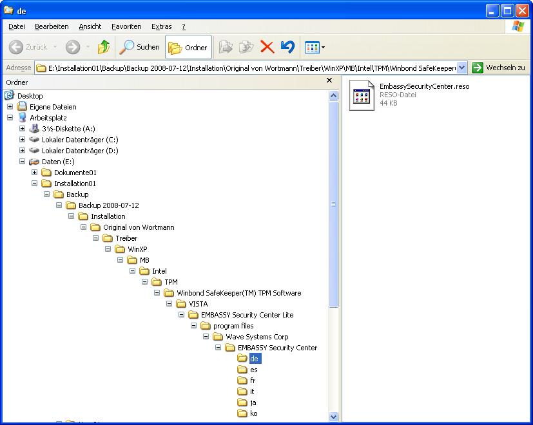The height and width of the screenshot is (425, 533).
Task: Click the Back (Zurück) arrow icon
Action: [16, 47]
